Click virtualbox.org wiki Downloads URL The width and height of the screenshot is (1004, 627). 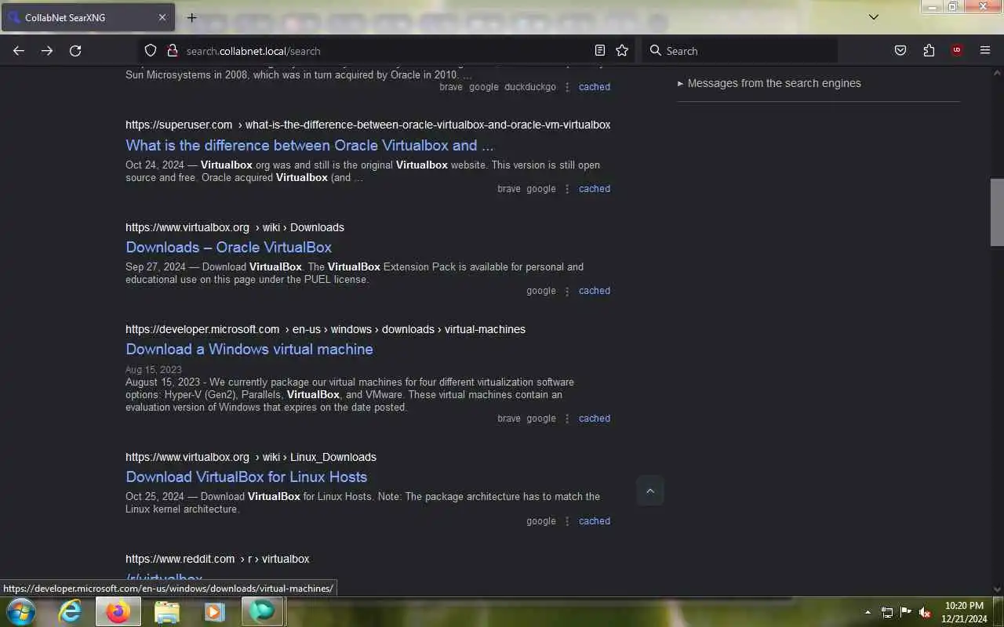coord(235,227)
